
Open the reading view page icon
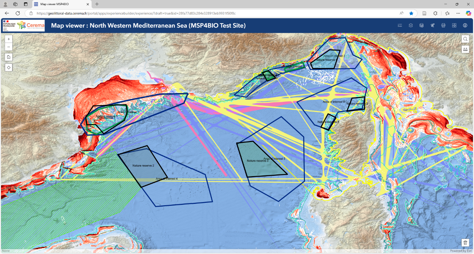point(424,13)
